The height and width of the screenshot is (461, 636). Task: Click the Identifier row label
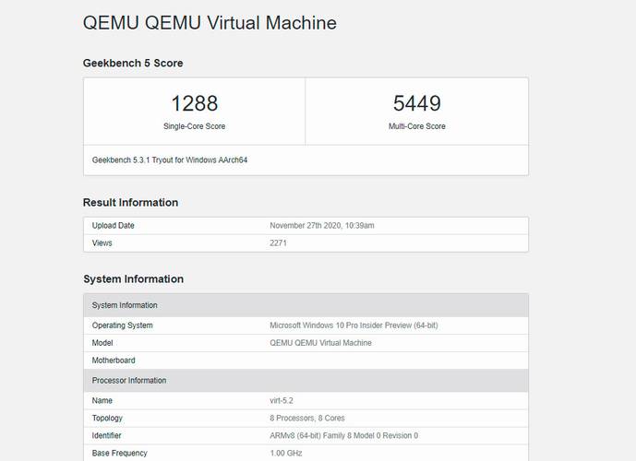coord(106,435)
